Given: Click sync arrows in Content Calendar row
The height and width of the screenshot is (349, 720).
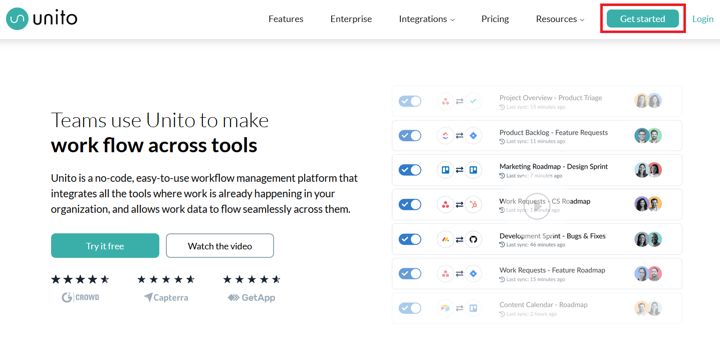Looking at the screenshot, I should click(x=459, y=308).
